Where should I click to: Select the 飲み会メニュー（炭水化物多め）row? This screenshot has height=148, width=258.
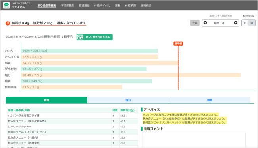[x=72, y=121]
